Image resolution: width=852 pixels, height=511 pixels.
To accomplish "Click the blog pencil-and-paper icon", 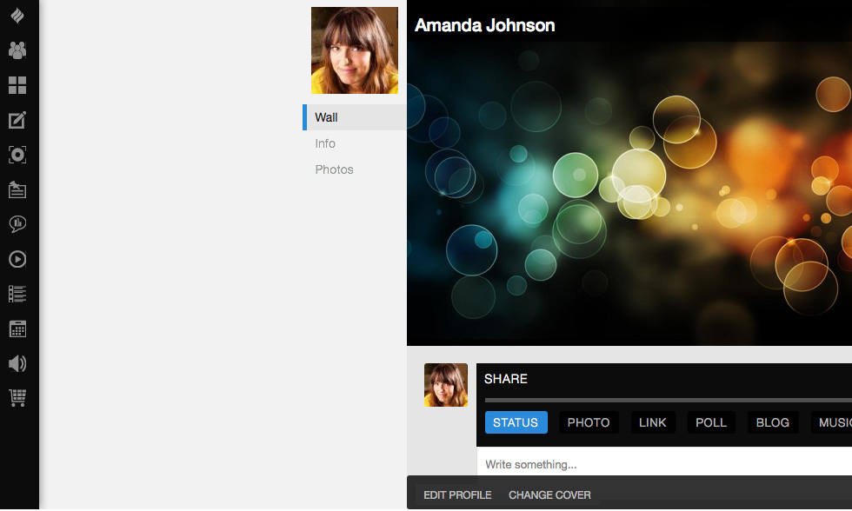I will pos(17,120).
